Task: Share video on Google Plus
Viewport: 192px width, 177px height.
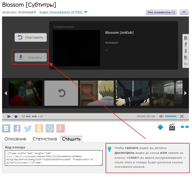Action: point(61,128)
